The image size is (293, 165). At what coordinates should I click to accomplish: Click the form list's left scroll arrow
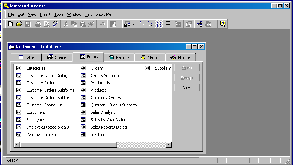(17, 145)
